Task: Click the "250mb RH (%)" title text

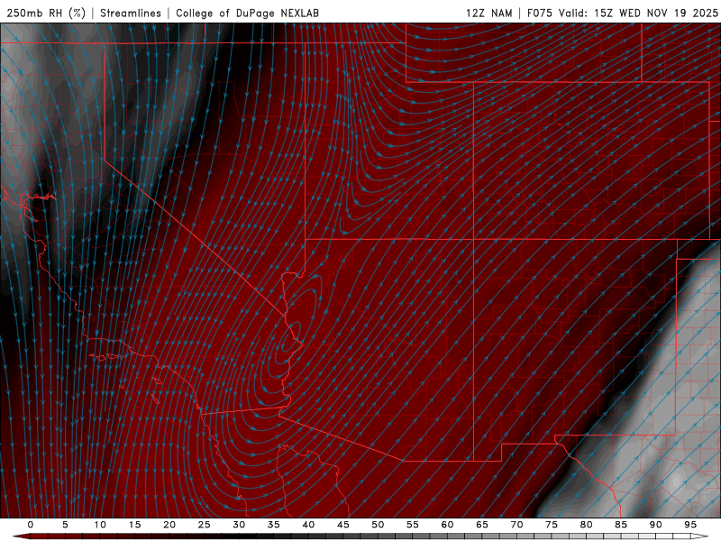Action: pos(46,13)
